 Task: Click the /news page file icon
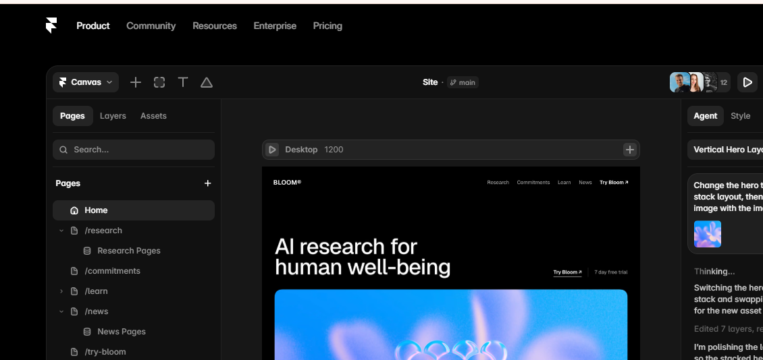(74, 311)
